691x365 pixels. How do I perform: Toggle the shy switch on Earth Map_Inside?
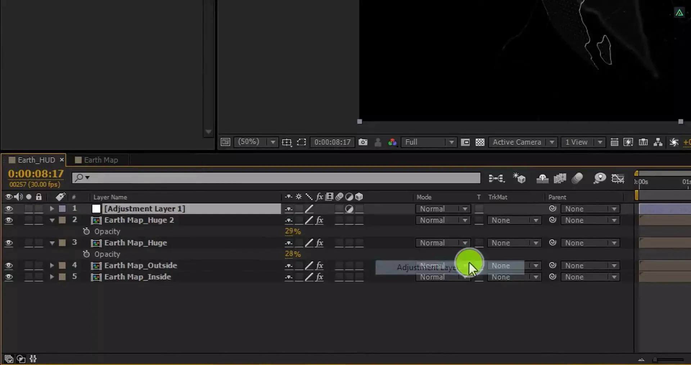tap(289, 277)
